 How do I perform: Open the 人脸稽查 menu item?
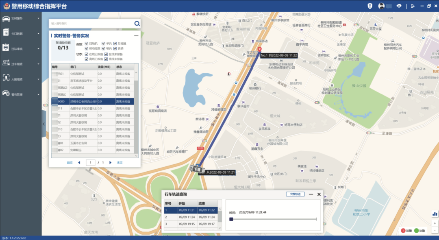pos(20,79)
